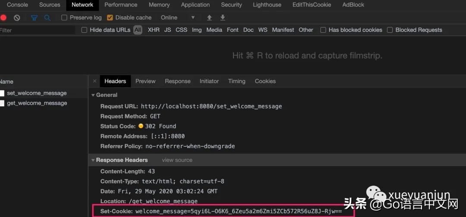The image size is (466, 217).
Task: Click Location /get_welcome_message value
Action: 163,201
